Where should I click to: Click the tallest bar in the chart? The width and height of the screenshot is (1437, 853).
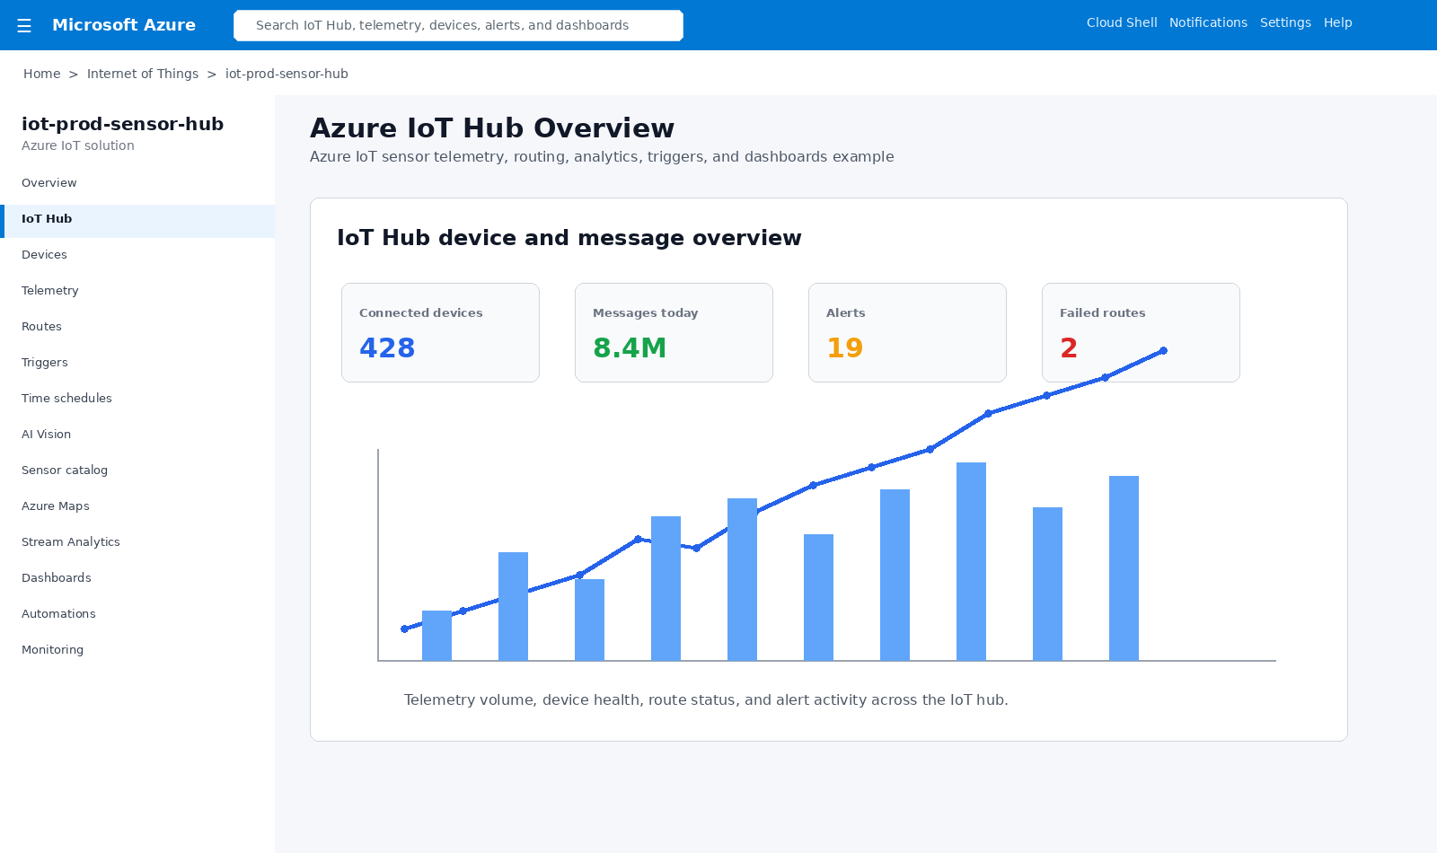point(971,561)
